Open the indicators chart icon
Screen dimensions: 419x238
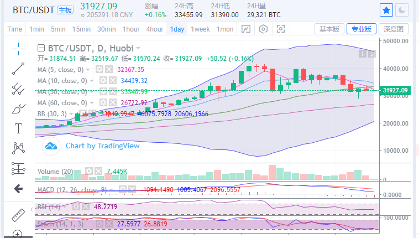246,29
